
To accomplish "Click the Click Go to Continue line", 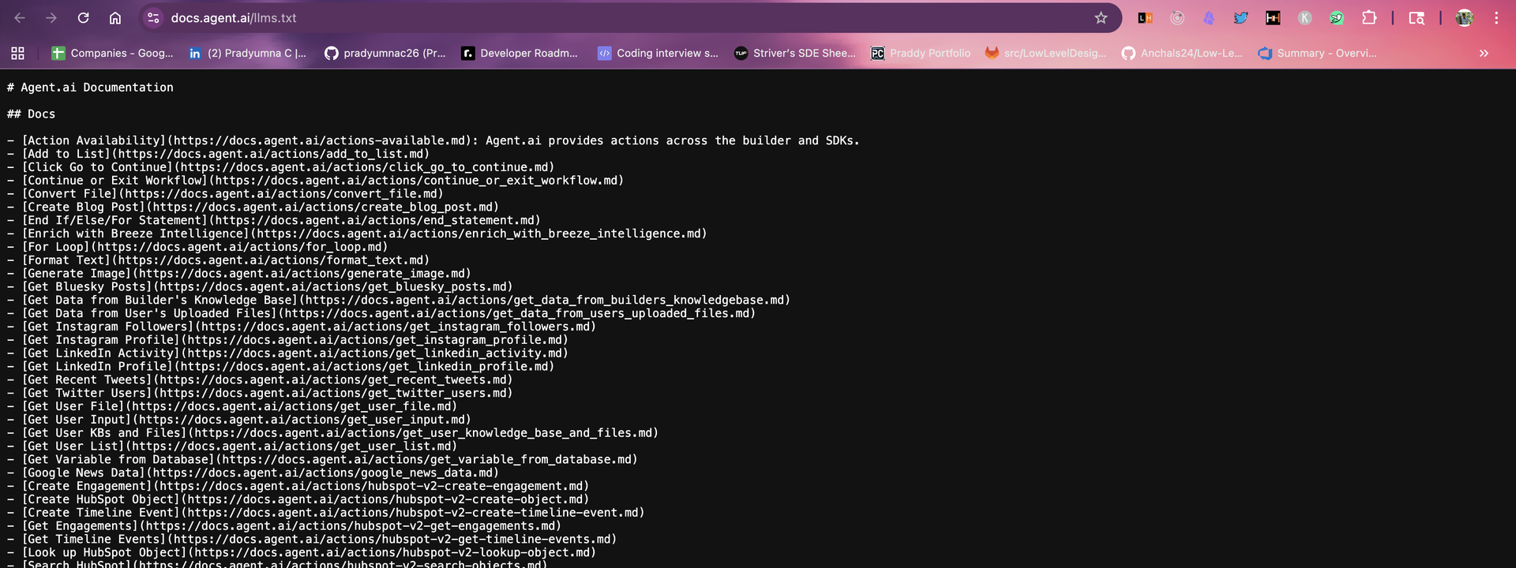I will pyautogui.click(x=280, y=167).
